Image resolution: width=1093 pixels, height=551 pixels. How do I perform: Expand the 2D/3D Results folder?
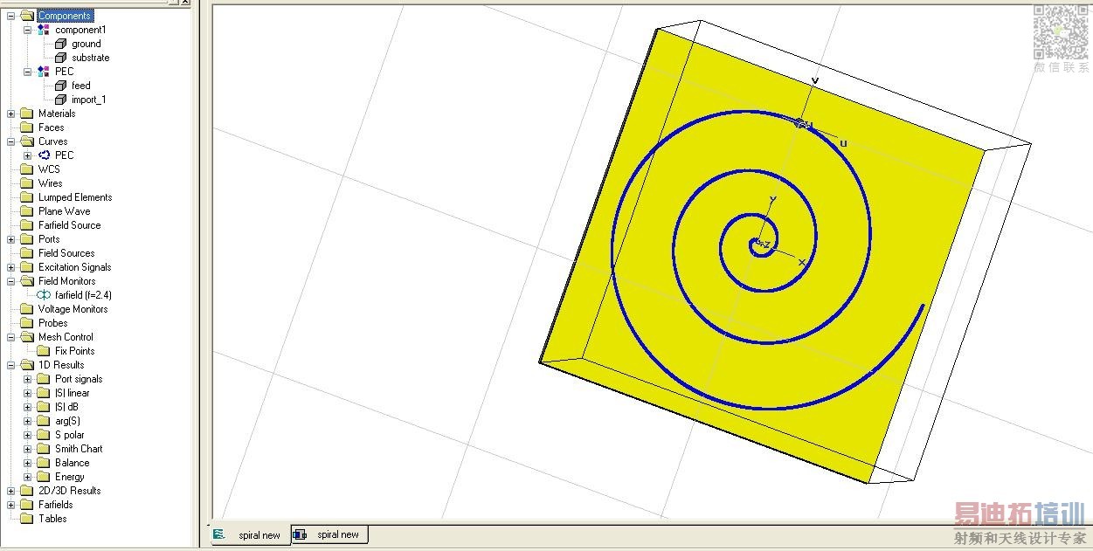tap(10, 491)
